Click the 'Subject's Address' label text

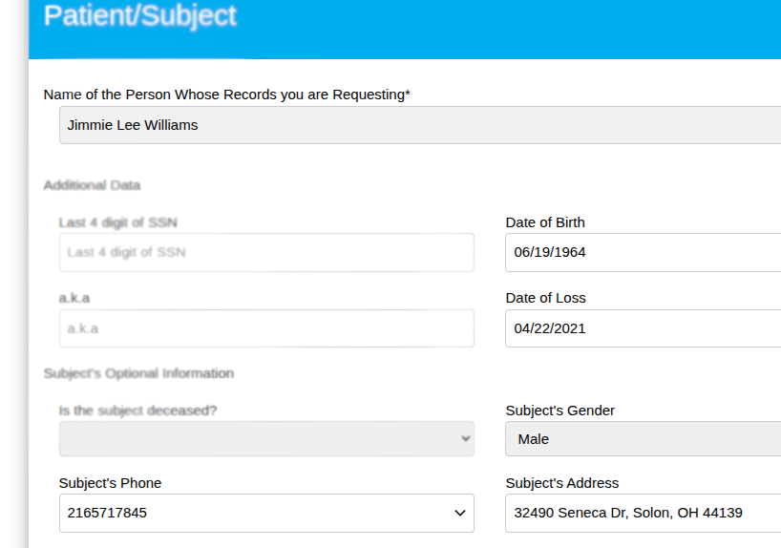[x=561, y=483]
